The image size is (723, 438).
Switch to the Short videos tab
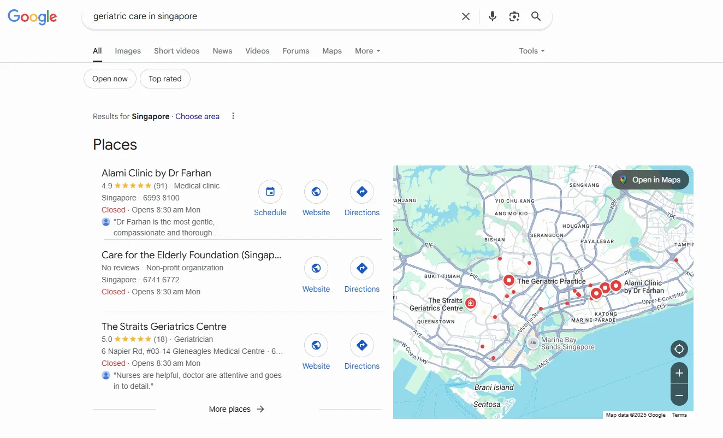click(176, 51)
